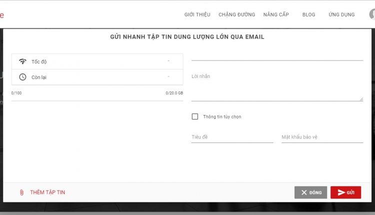Open the user avatar in the header
Viewport: 375px width, 215px height.
point(372,14)
